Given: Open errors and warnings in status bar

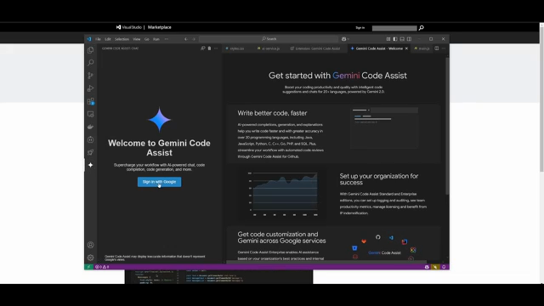Looking at the screenshot, I should [102, 267].
